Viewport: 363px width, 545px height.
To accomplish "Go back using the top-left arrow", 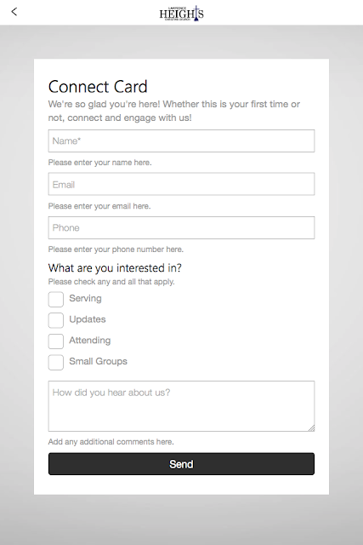I will (x=14, y=12).
